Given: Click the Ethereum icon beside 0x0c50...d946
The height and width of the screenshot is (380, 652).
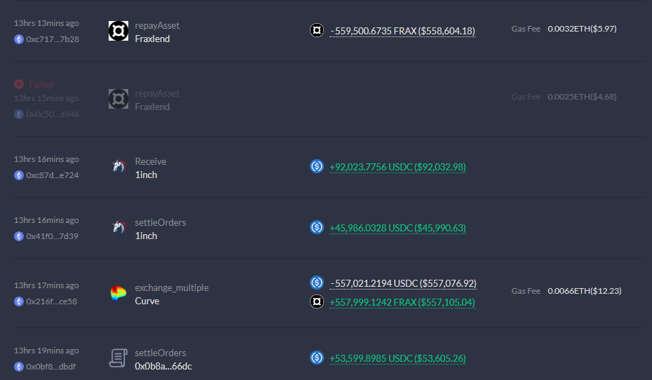Looking at the screenshot, I should click(19, 114).
